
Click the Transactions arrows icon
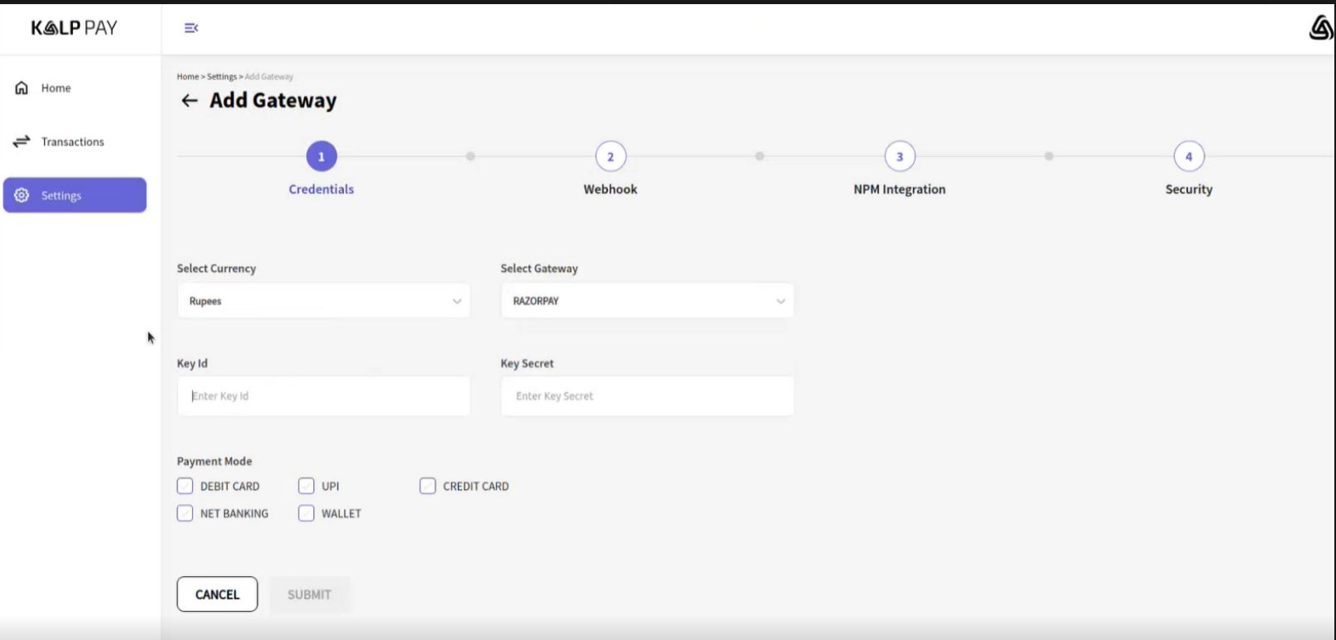pos(22,142)
